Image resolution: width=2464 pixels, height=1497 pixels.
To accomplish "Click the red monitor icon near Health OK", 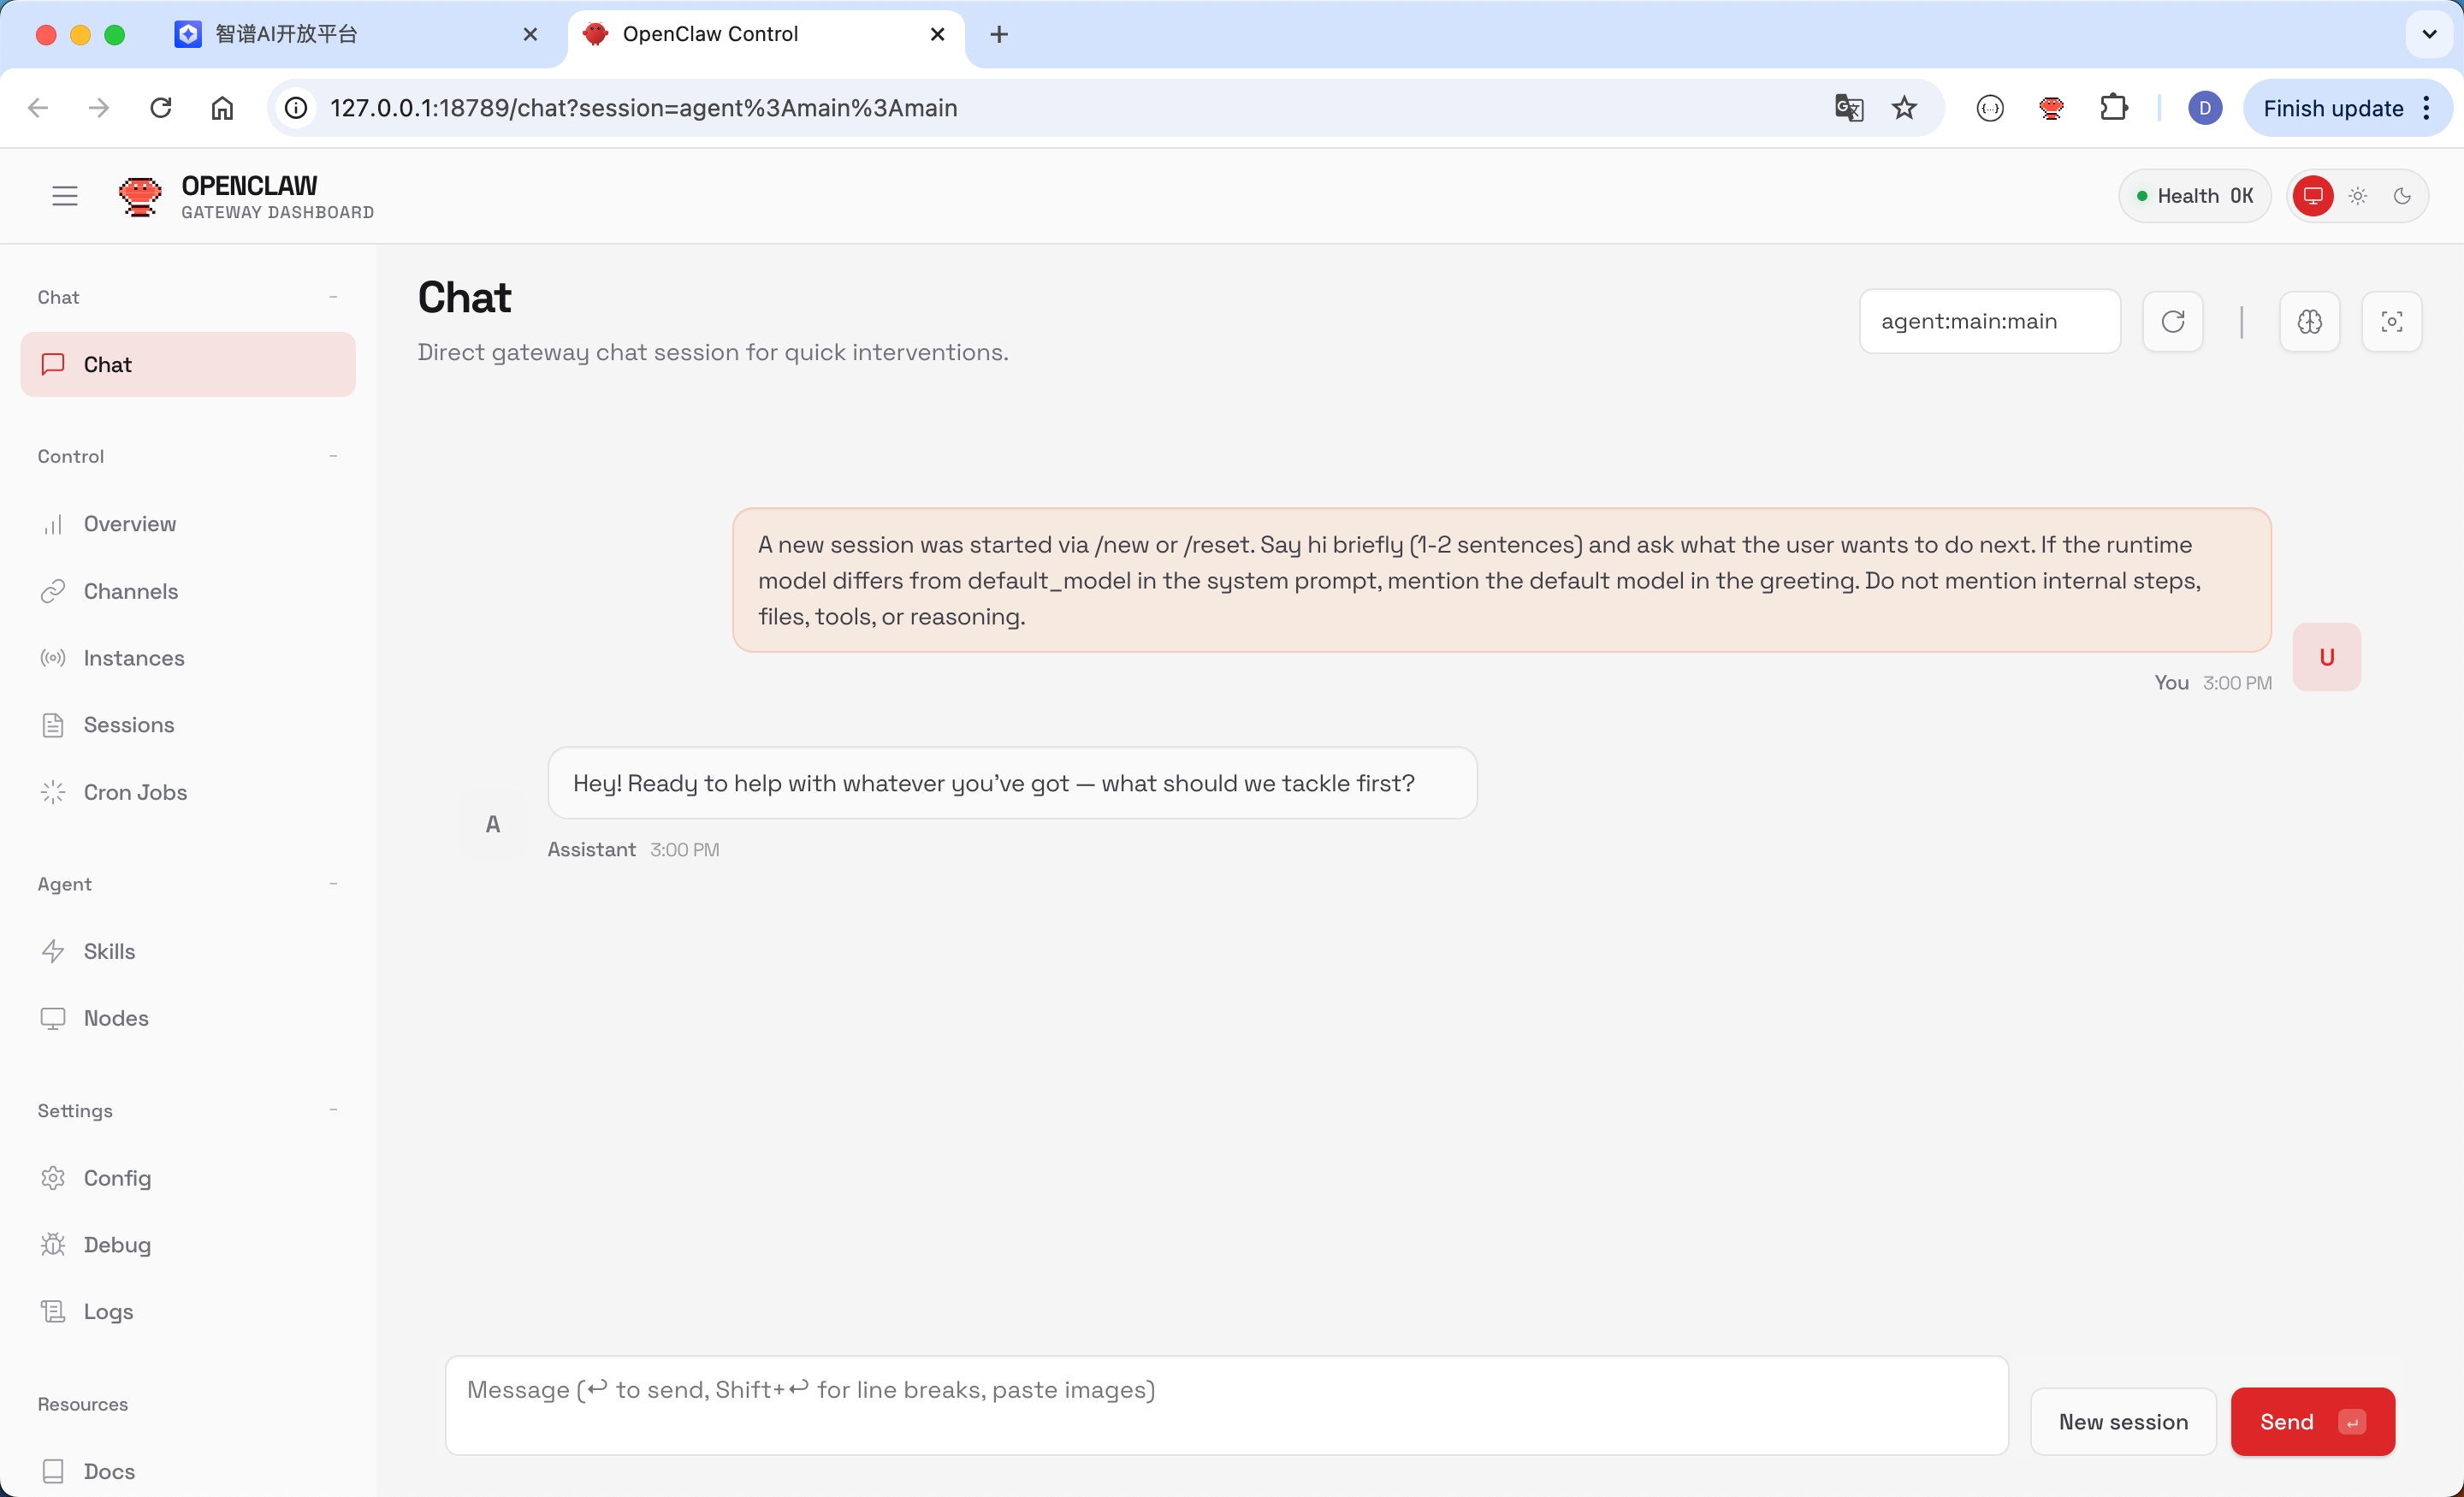I will point(2313,195).
